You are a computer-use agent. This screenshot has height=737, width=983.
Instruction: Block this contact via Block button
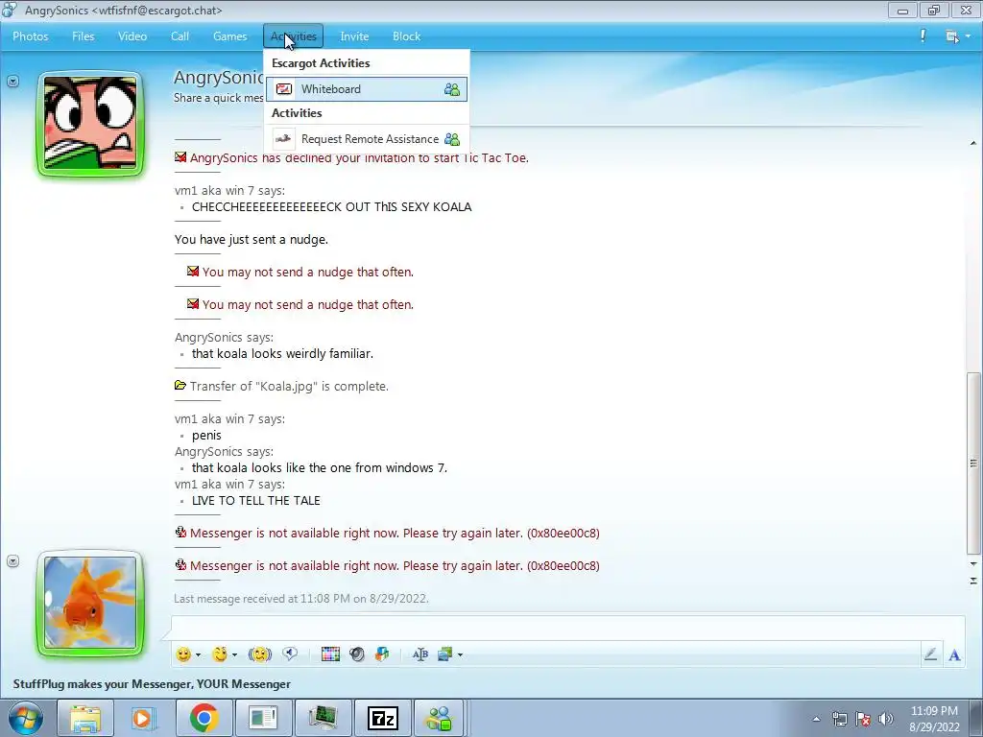[406, 36]
